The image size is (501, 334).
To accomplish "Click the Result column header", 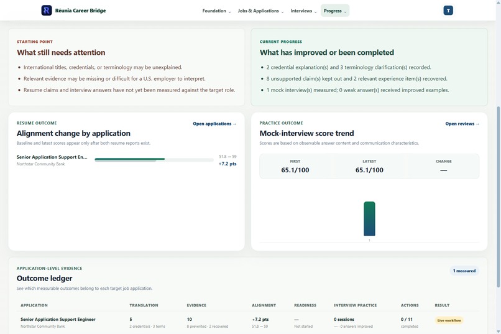I will coord(442,305).
